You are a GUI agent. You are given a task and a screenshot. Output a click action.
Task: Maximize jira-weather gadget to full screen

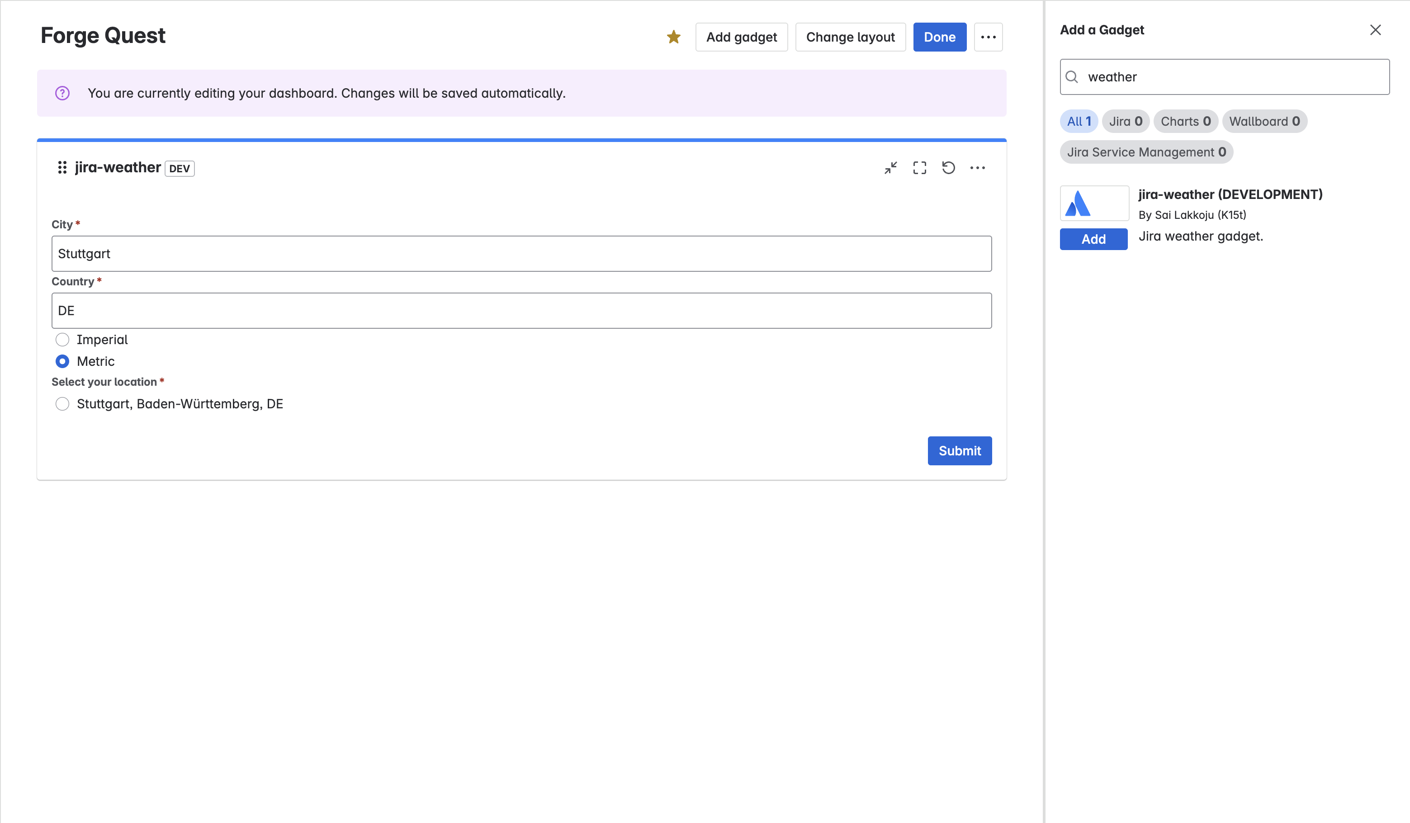tap(919, 168)
